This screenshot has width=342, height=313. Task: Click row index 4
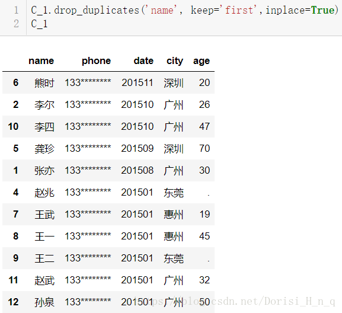point(15,192)
